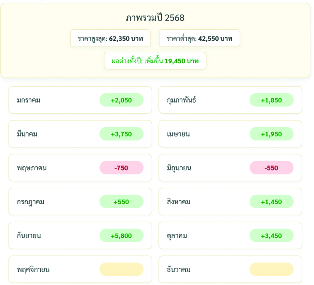Click the empty yellow badge for ธันวาคม
This screenshot has height=285, width=314.
[271, 269]
